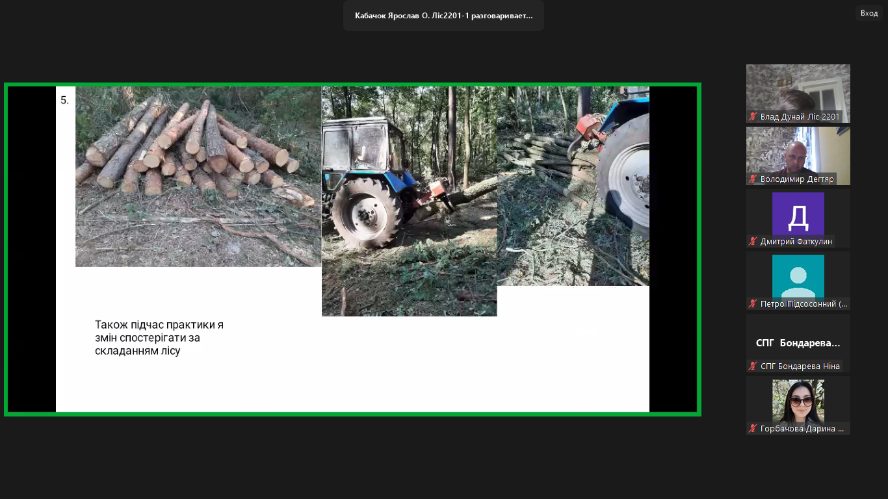Click the Володимир Дегтяр name label
The height and width of the screenshot is (499, 888).
797,179
